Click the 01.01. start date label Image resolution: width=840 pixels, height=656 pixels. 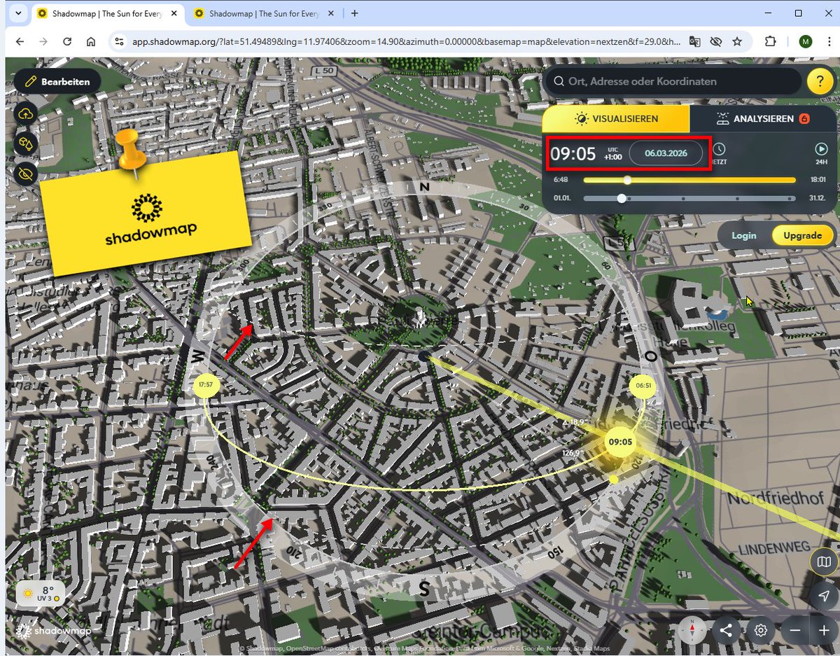pyautogui.click(x=563, y=198)
